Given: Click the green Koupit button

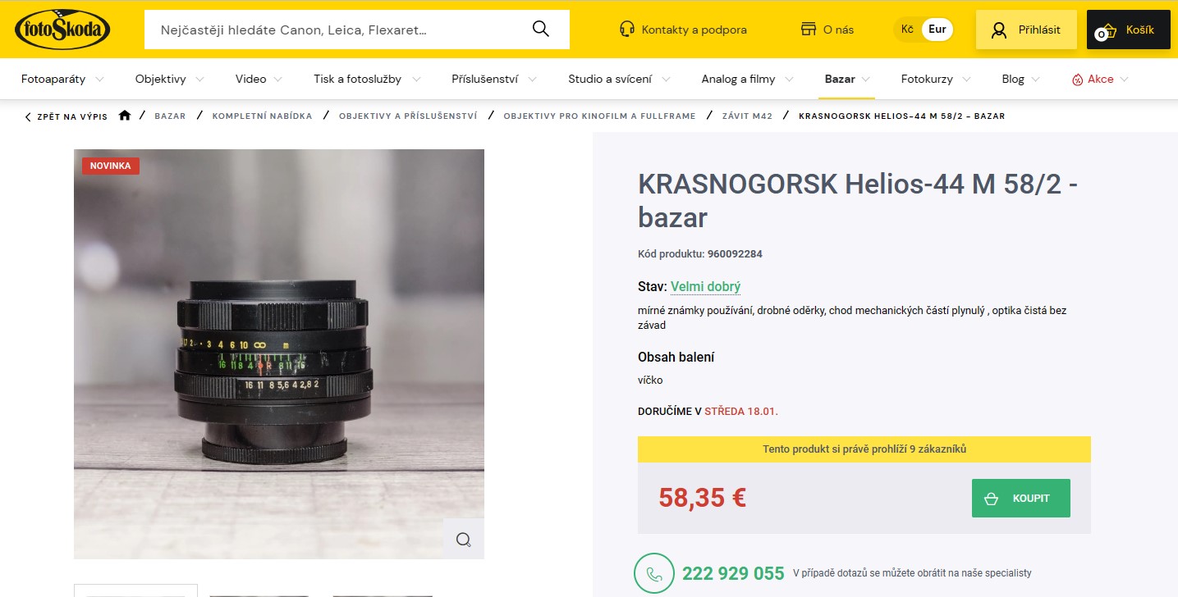Looking at the screenshot, I should (1021, 499).
